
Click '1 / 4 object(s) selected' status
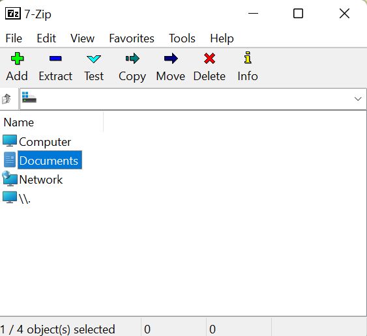57,329
